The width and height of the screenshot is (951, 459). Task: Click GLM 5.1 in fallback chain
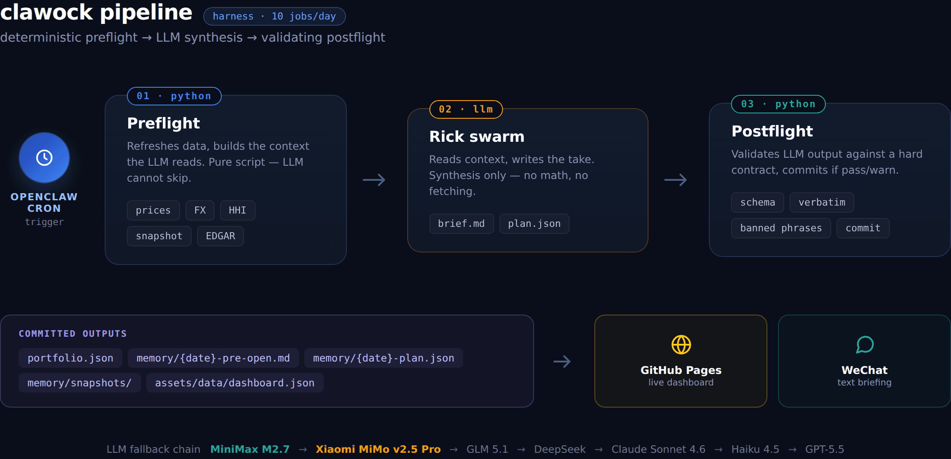click(x=487, y=449)
